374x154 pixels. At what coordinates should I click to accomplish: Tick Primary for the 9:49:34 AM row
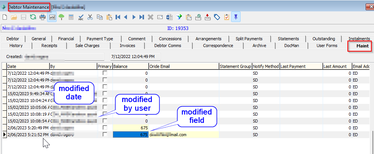pos(105,93)
